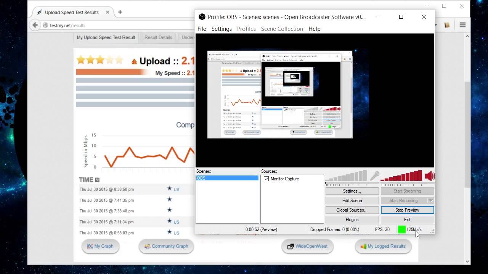Open the Community Graph button

[166, 246]
